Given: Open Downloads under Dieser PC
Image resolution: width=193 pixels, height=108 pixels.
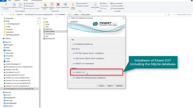Looking at the screenshot, I should 8,56.
